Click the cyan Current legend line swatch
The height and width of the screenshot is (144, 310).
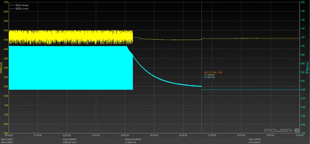pyautogui.click(x=12, y=8)
